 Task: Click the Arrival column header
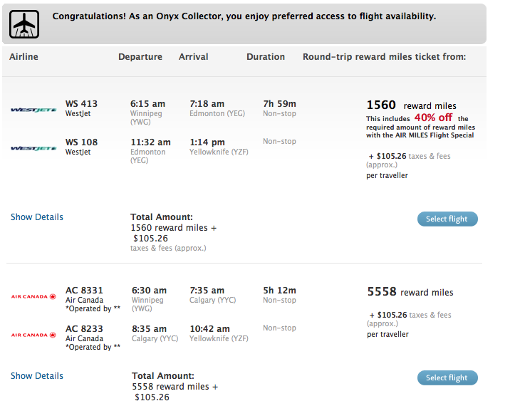pyautogui.click(x=194, y=57)
